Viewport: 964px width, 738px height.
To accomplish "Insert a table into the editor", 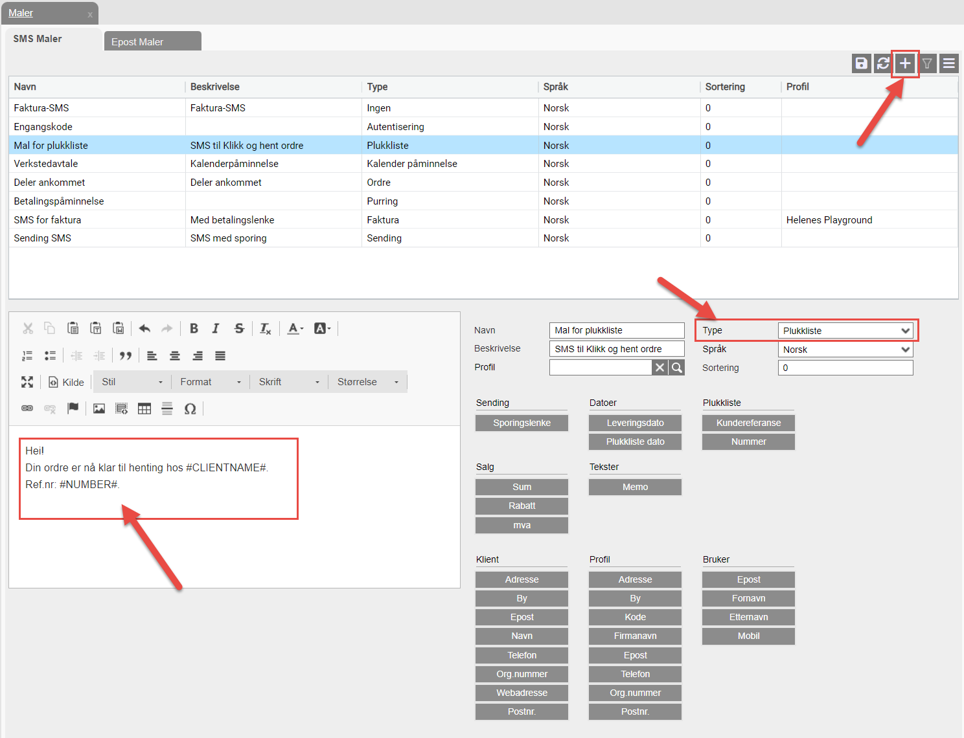I will 144,408.
